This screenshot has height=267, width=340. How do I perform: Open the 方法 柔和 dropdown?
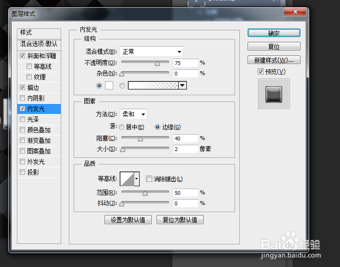(x=133, y=114)
